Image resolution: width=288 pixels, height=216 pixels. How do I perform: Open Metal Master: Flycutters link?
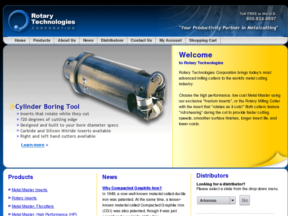(x=33, y=206)
